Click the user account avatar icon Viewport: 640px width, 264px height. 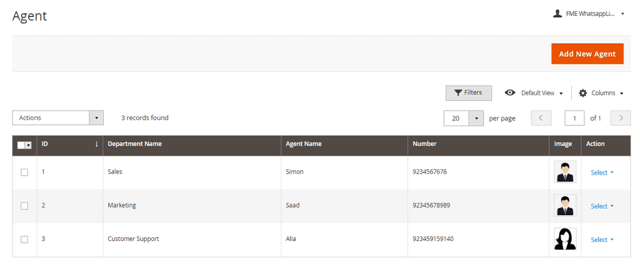click(x=557, y=14)
